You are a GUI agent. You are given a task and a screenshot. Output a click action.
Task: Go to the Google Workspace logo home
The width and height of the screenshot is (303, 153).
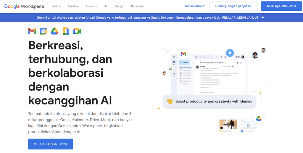click(x=24, y=6)
